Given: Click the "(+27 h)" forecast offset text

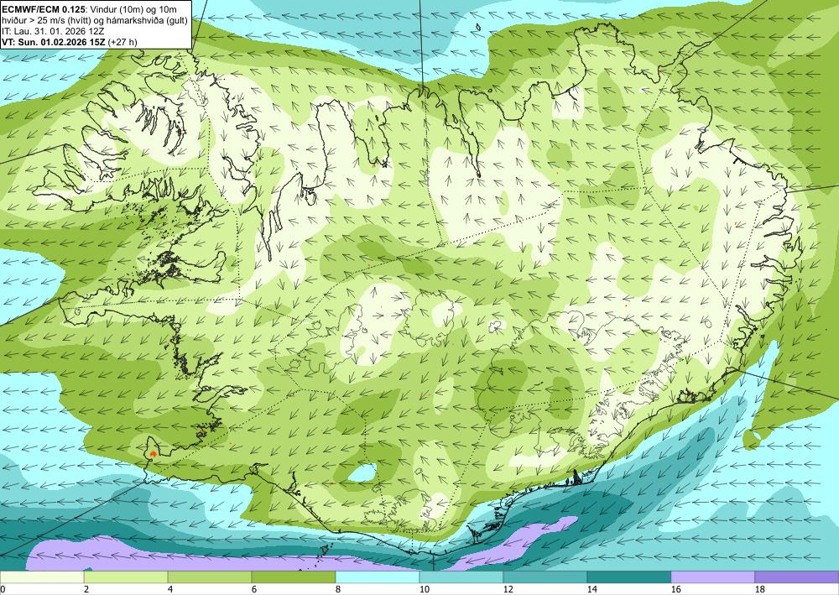Looking at the screenshot, I should coord(122,42).
